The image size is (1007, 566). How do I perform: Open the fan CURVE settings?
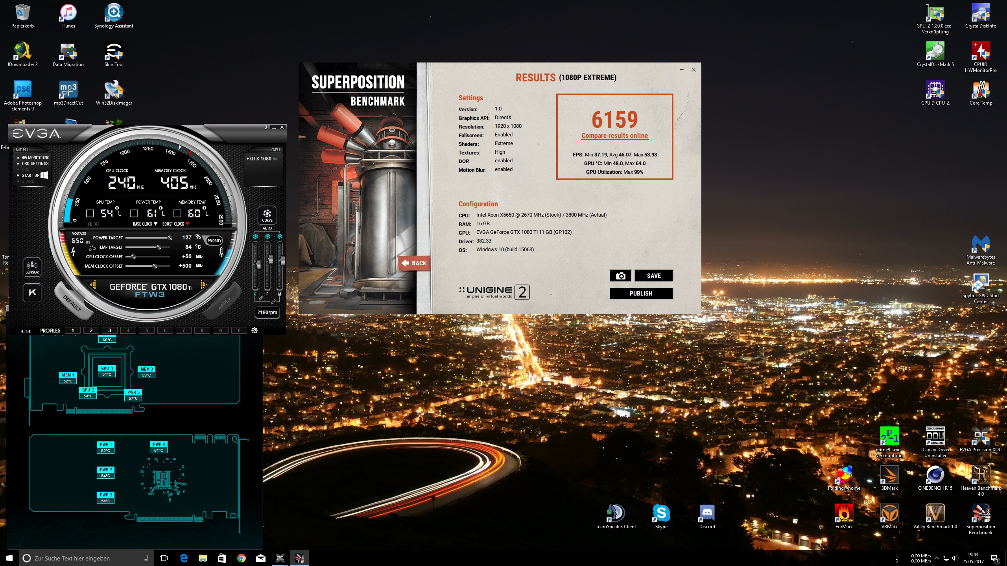[267, 215]
